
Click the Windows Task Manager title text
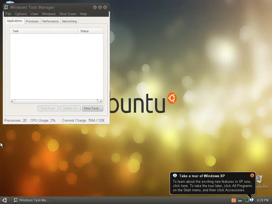point(32,7)
